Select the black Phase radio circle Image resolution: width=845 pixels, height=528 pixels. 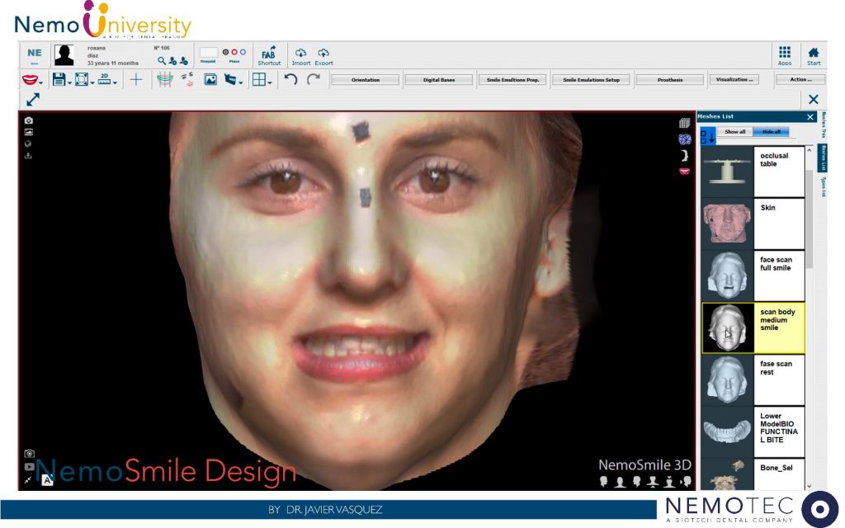[x=226, y=52]
